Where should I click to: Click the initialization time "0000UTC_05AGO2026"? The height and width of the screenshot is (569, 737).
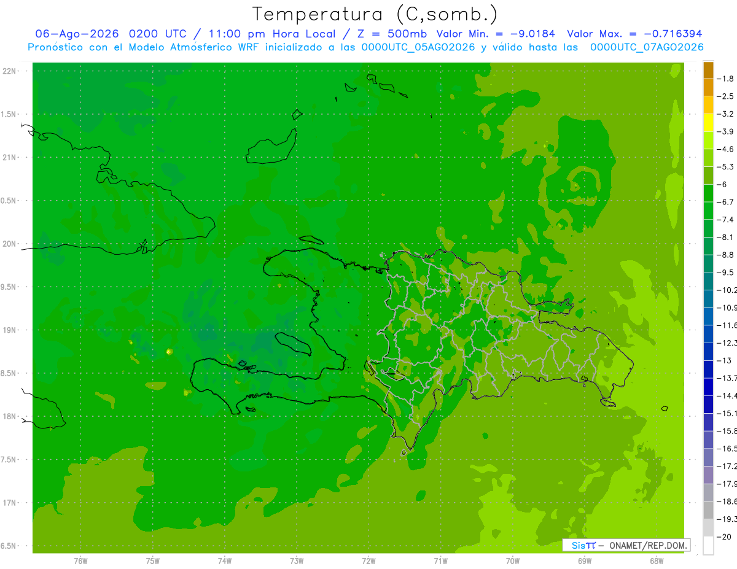tap(418, 47)
